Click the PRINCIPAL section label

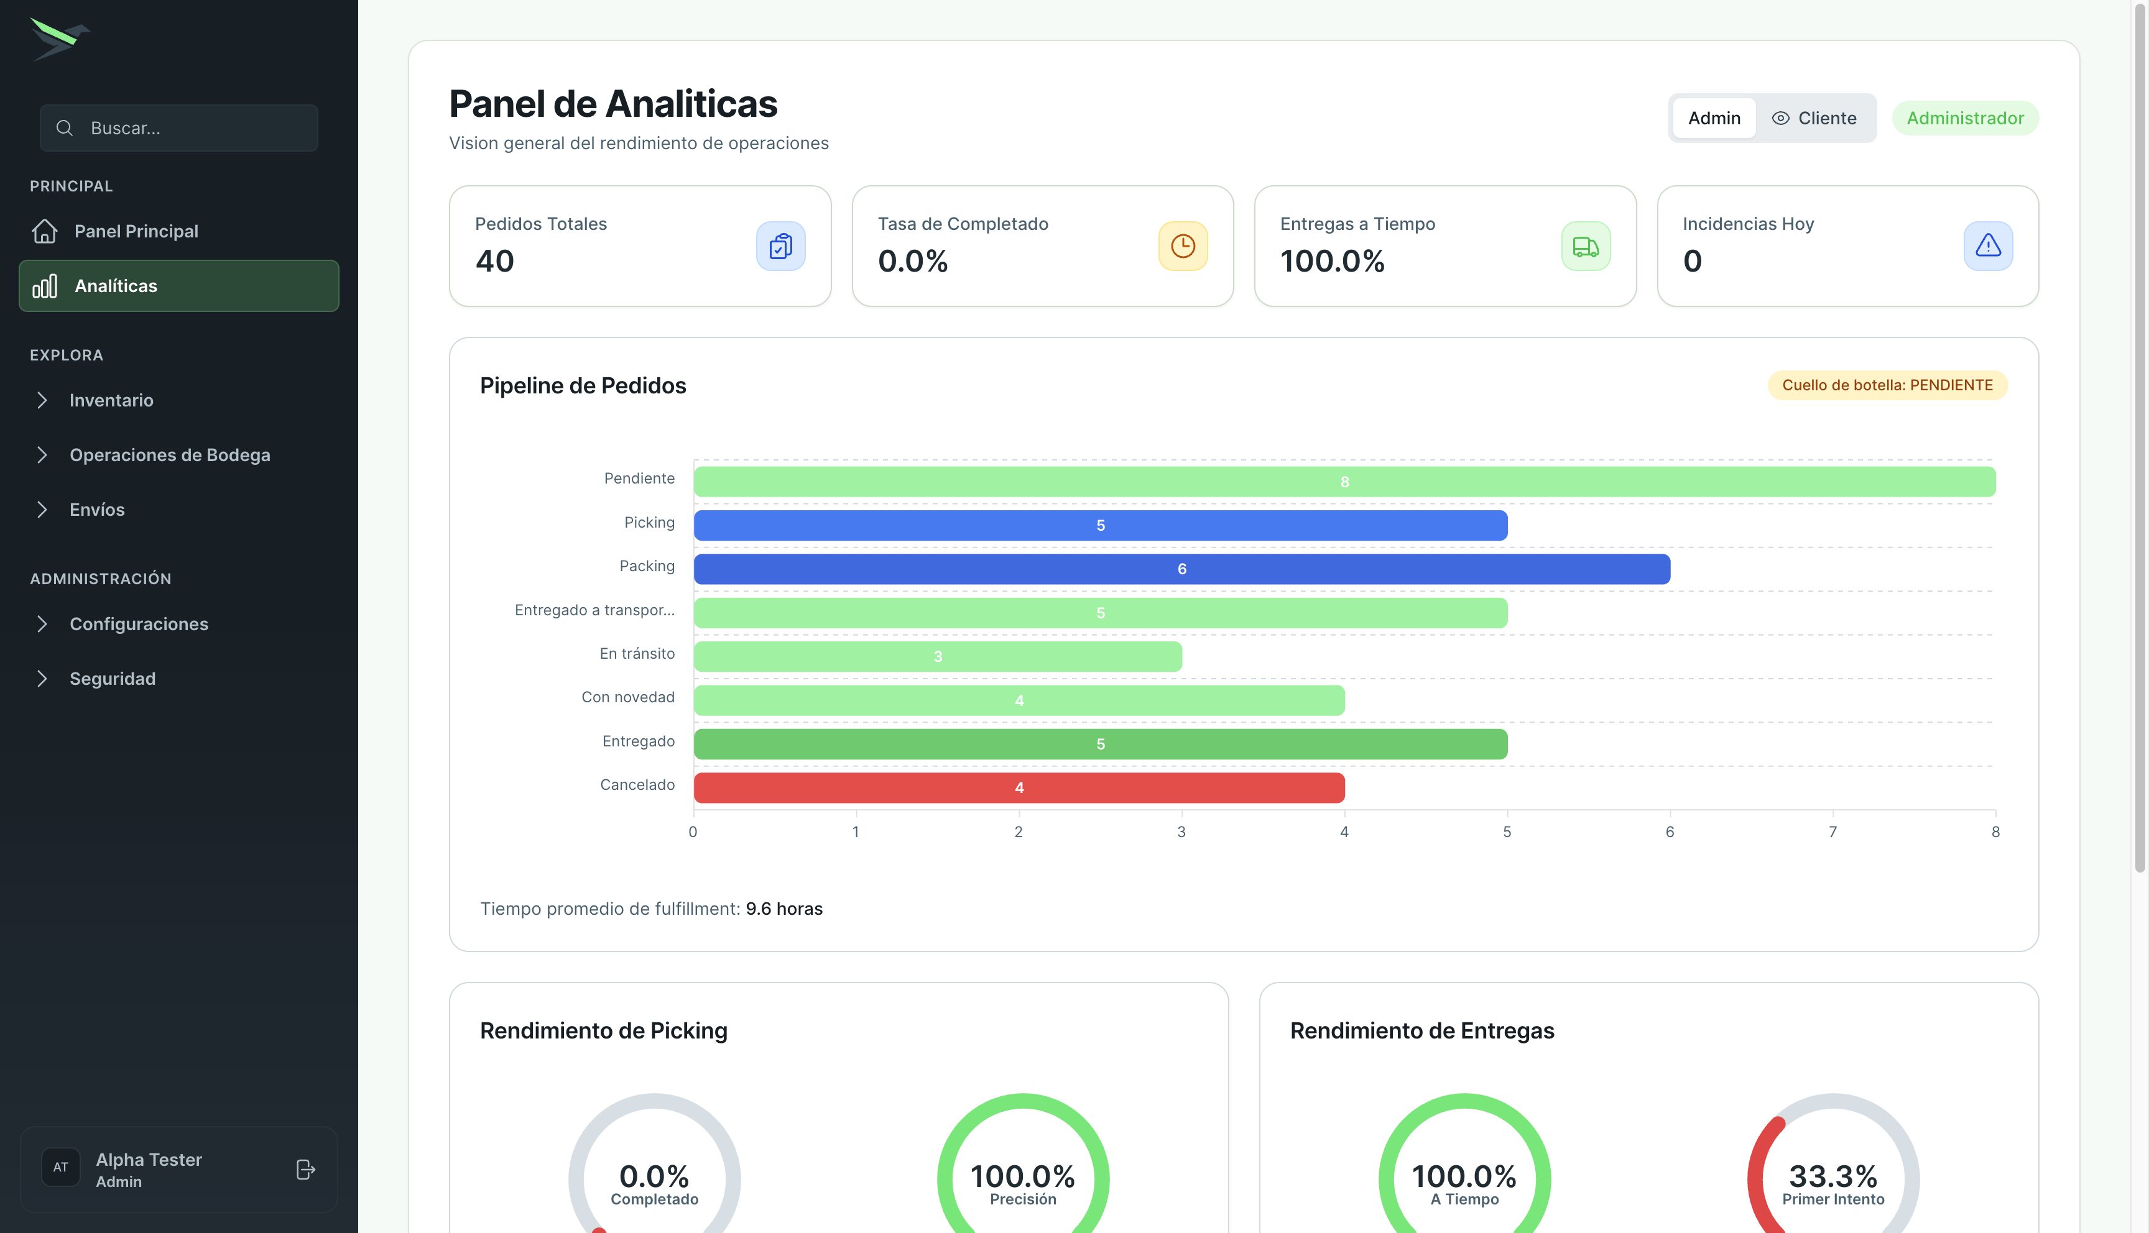tap(71, 186)
